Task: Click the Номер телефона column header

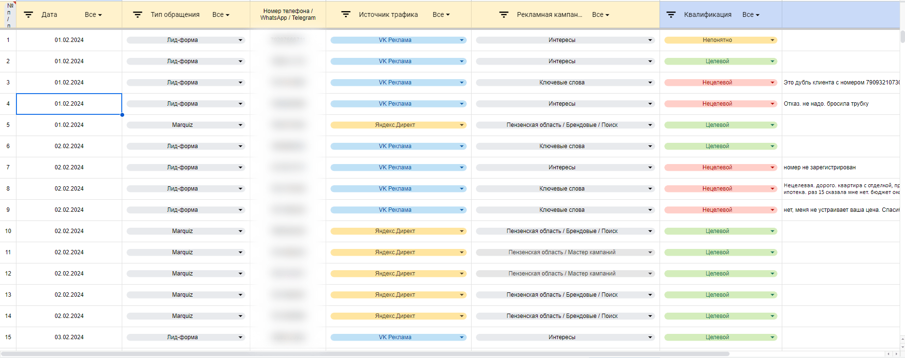Action: click(x=288, y=14)
